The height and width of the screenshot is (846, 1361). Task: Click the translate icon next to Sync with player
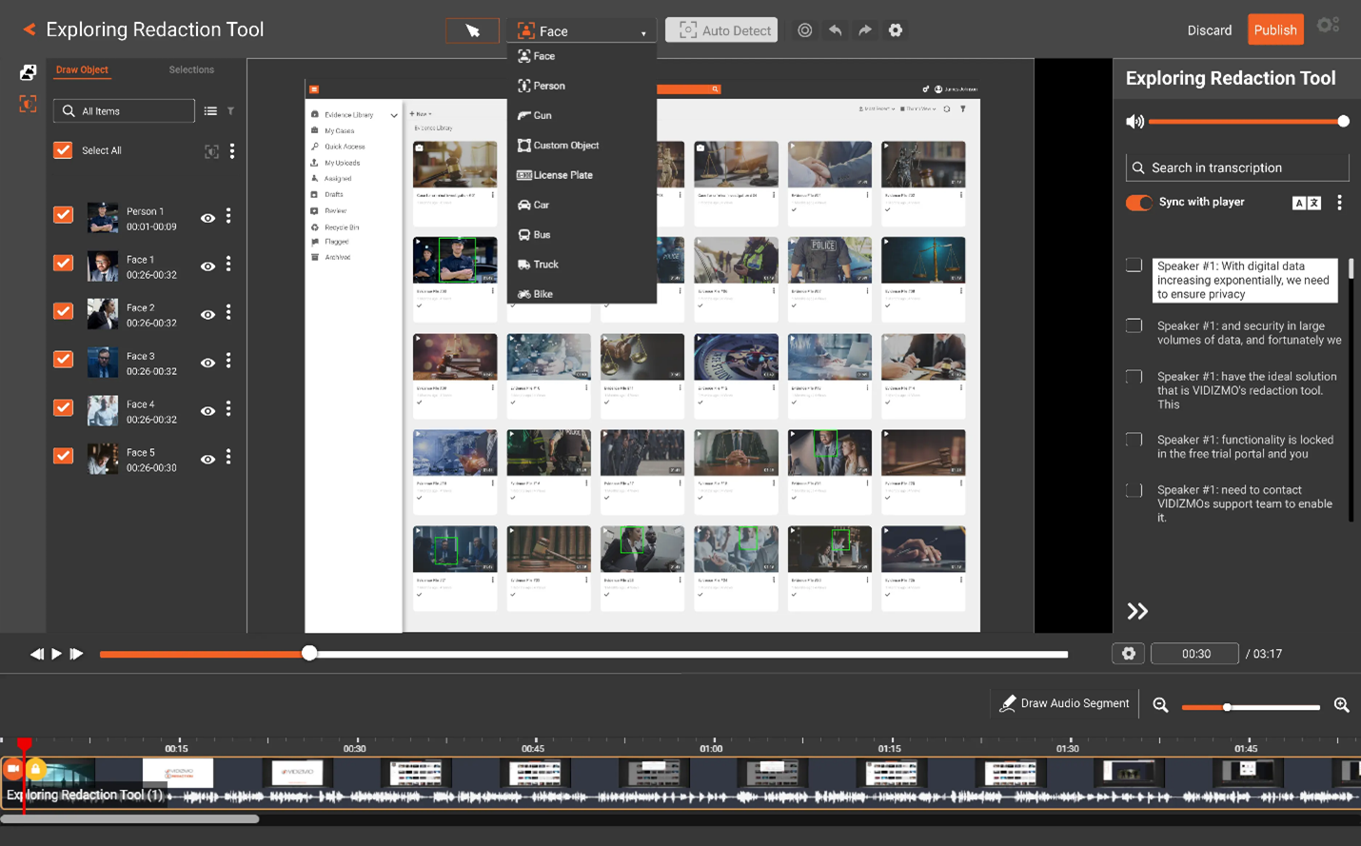[1308, 202]
